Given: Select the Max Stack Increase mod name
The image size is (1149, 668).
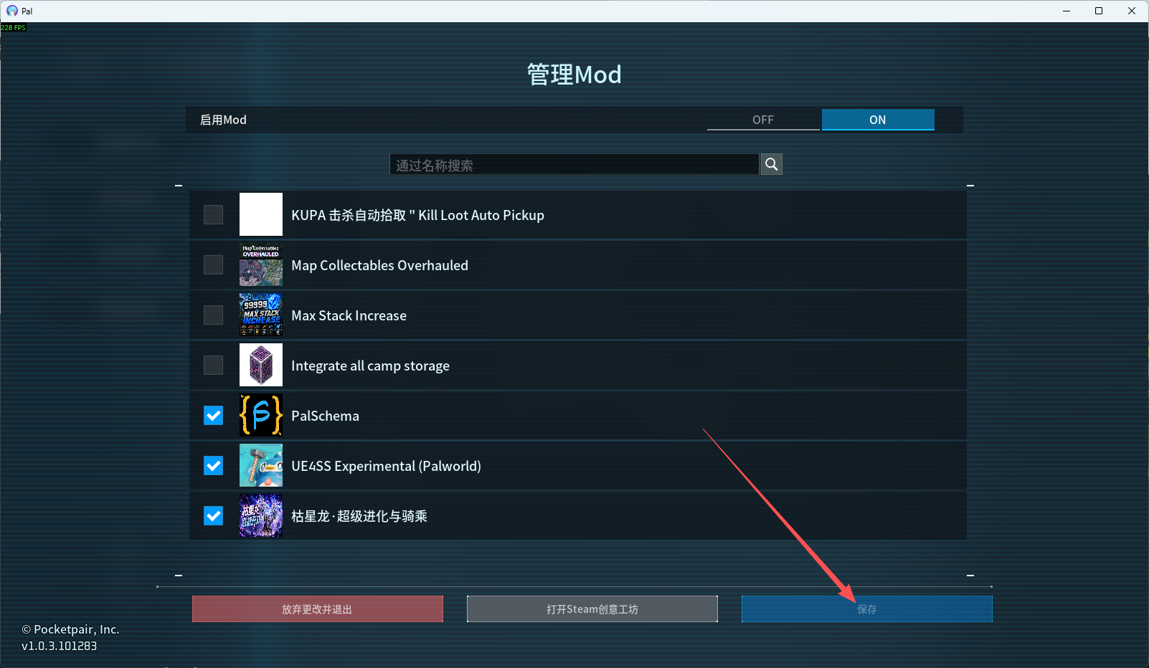Looking at the screenshot, I should 349,315.
